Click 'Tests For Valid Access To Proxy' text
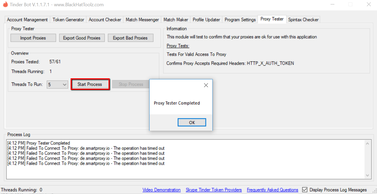Viewport: 377px width, 194px height. coord(196,54)
